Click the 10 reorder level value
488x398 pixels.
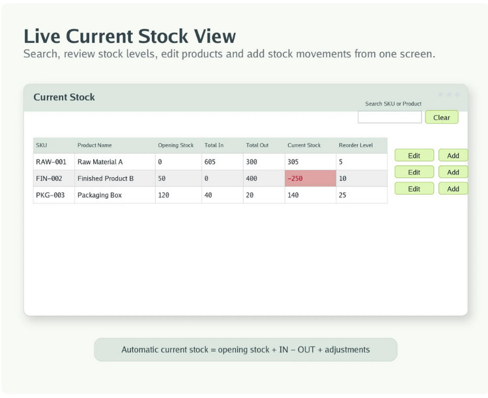pyautogui.click(x=342, y=178)
